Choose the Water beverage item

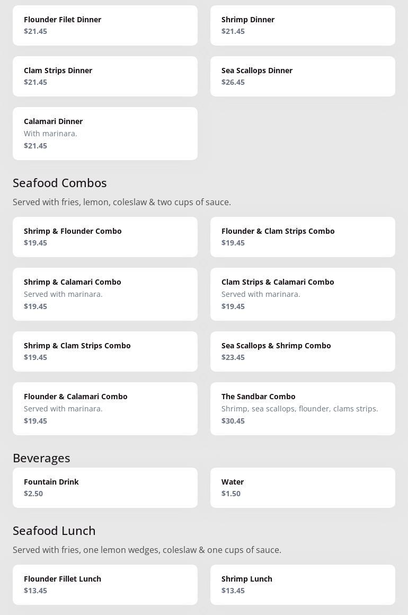coord(303,488)
